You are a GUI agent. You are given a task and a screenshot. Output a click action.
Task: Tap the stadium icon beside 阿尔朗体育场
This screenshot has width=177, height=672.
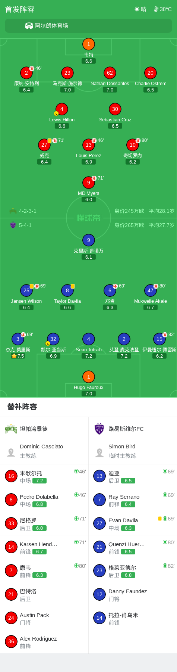pyautogui.click(x=29, y=26)
